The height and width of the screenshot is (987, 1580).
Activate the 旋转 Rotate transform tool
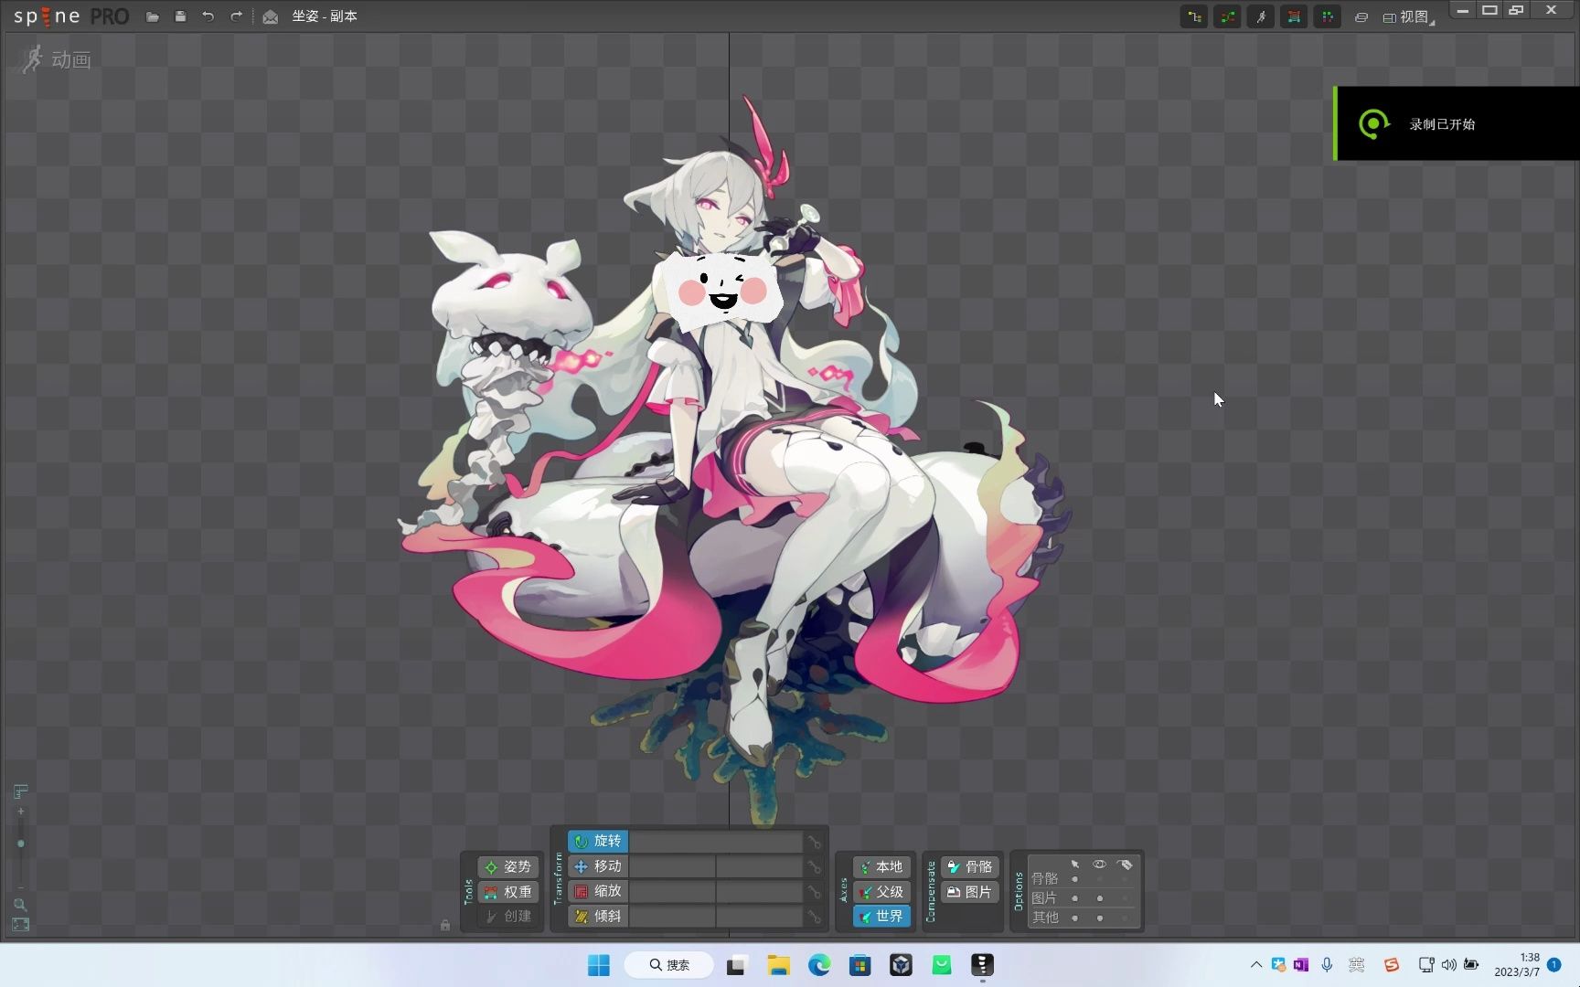598,841
